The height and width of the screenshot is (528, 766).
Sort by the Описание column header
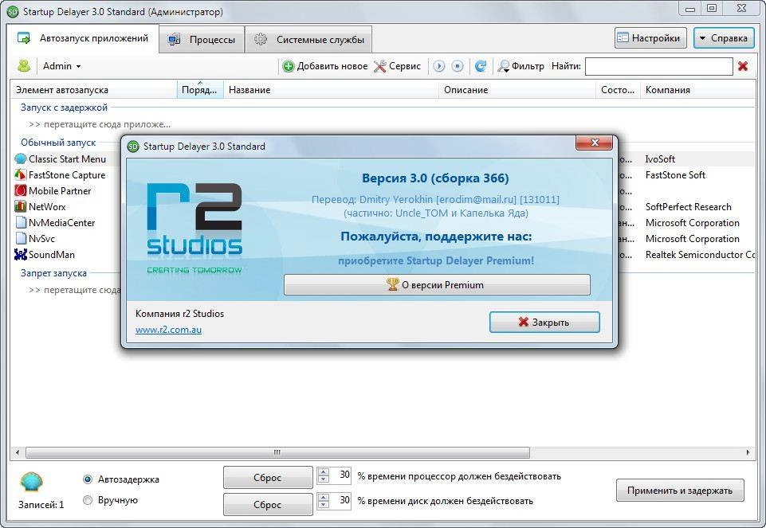coord(517,90)
